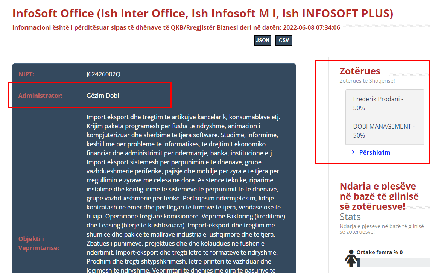Image resolution: width=441 pixels, height=273 pixels.
Task: Click the Ndarja e pjesëve heading
Action: 379,196
